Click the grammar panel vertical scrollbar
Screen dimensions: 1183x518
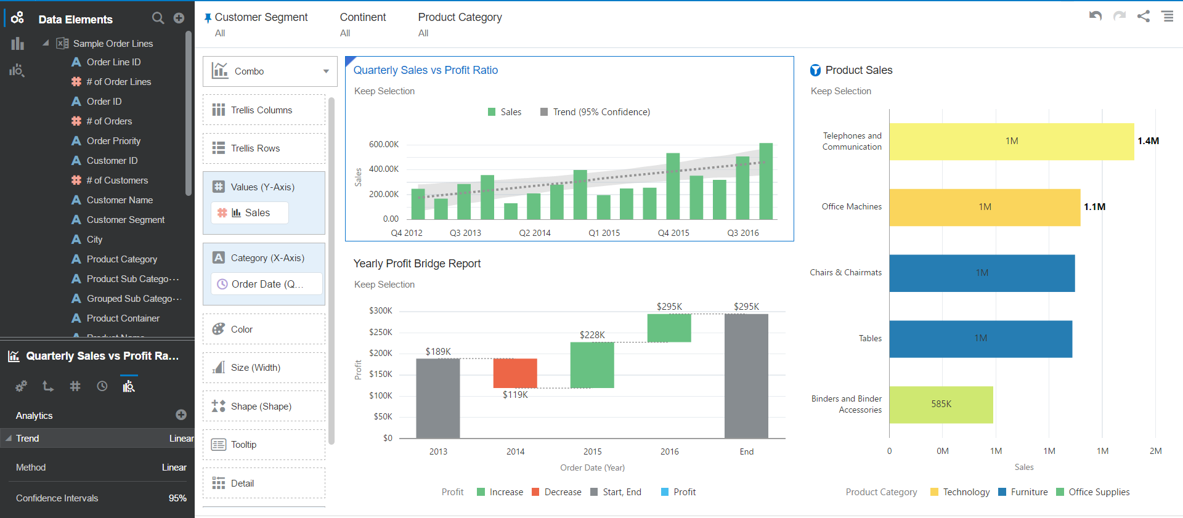click(x=331, y=271)
